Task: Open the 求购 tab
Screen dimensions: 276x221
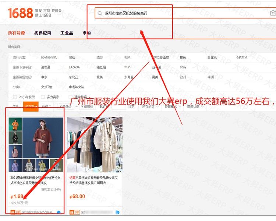Action: pos(86,33)
